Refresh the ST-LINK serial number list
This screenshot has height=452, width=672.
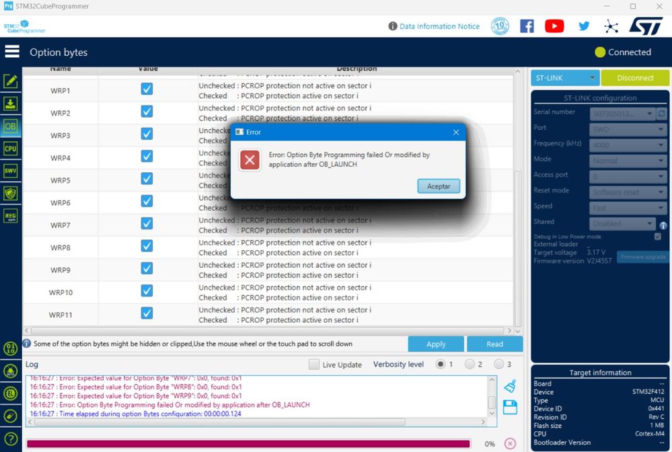662,114
